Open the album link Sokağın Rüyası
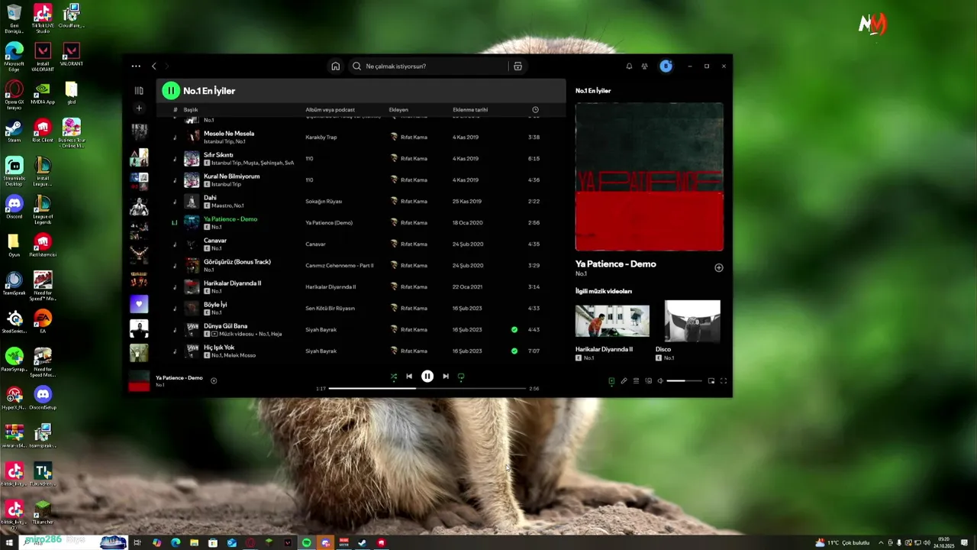 pyautogui.click(x=324, y=202)
